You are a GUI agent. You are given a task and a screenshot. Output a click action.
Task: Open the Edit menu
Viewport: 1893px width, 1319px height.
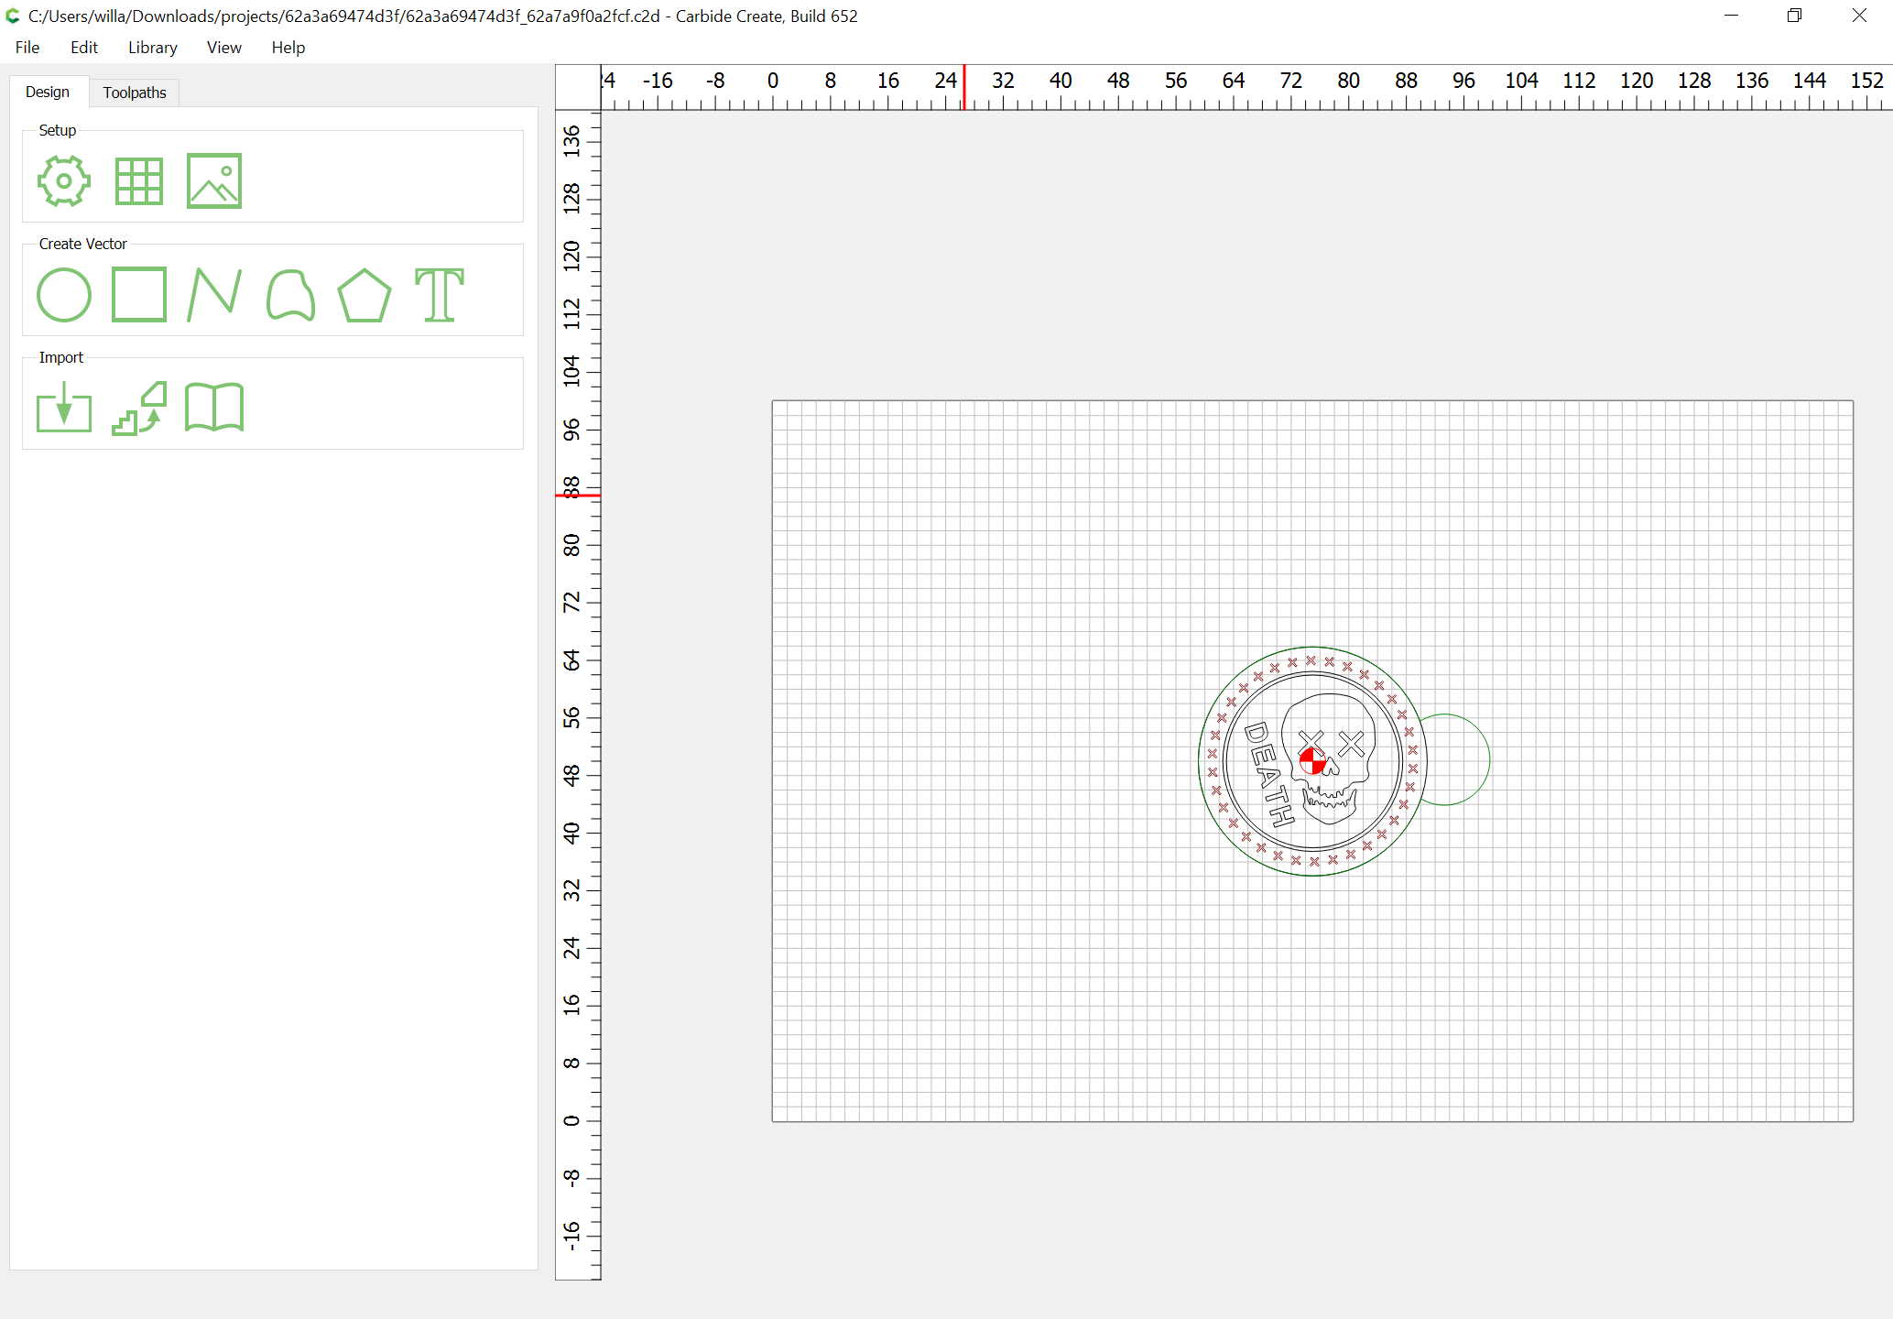84,48
